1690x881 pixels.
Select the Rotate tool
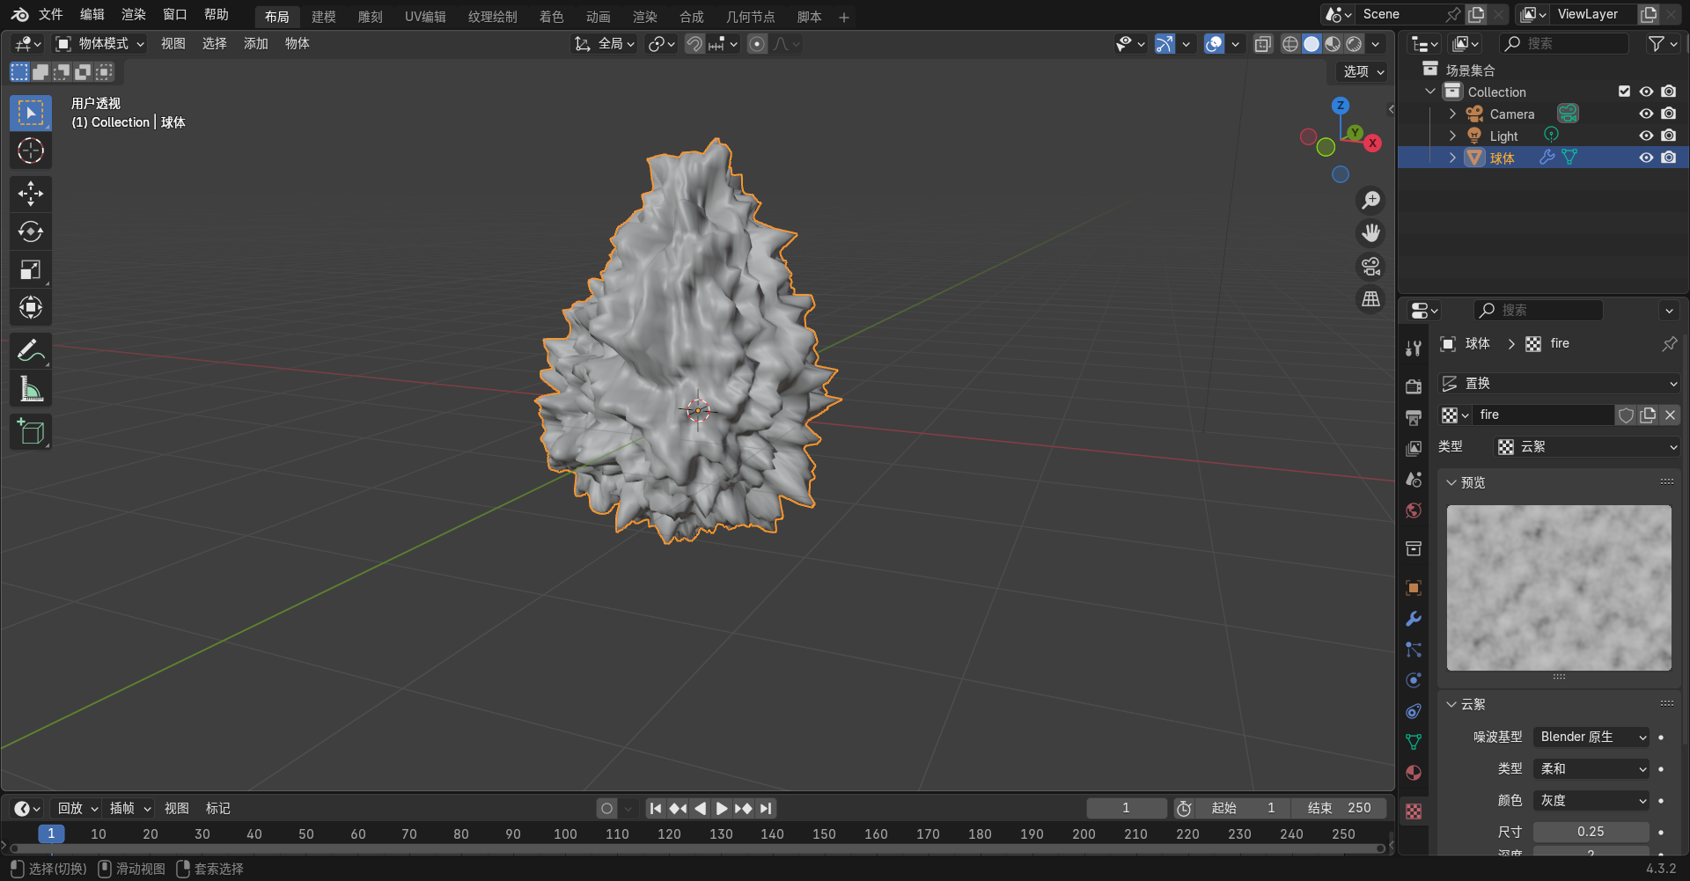point(31,231)
